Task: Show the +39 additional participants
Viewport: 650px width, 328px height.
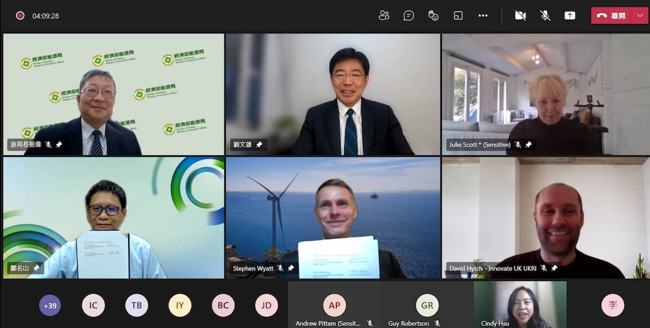Action: tap(50, 305)
